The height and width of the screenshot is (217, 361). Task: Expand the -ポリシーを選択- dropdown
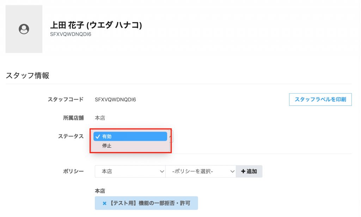[x=201, y=171]
